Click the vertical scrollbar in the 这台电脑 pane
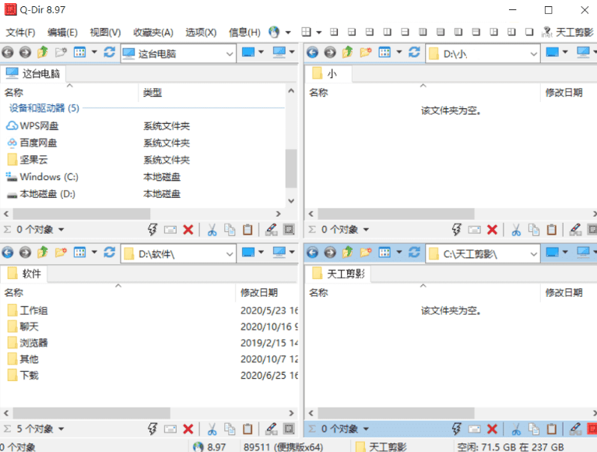Viewport: 597px width, 452px height. [x=291, y=168]
